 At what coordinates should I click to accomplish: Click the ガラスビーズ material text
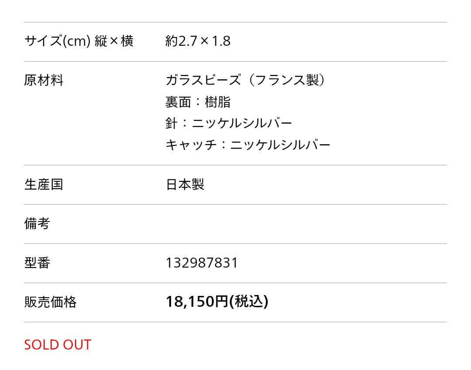tap(203, 81)
